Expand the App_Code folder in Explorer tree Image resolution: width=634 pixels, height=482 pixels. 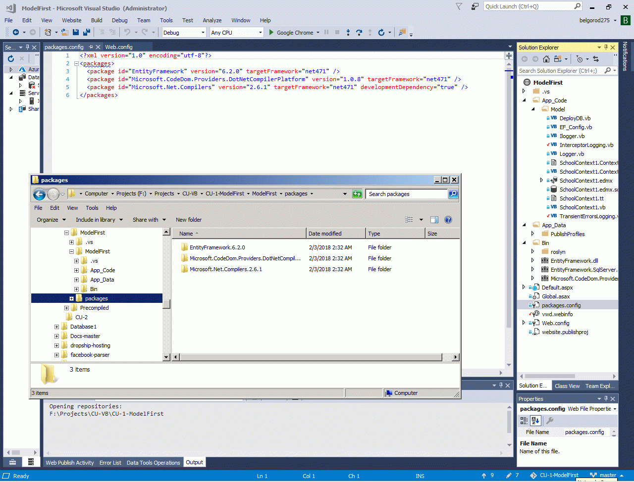76,270
